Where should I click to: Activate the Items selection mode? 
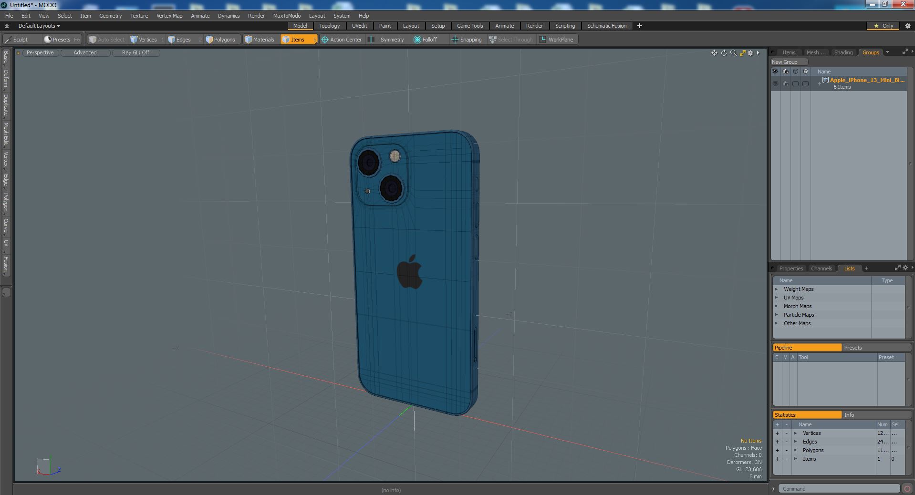point(299,40)
